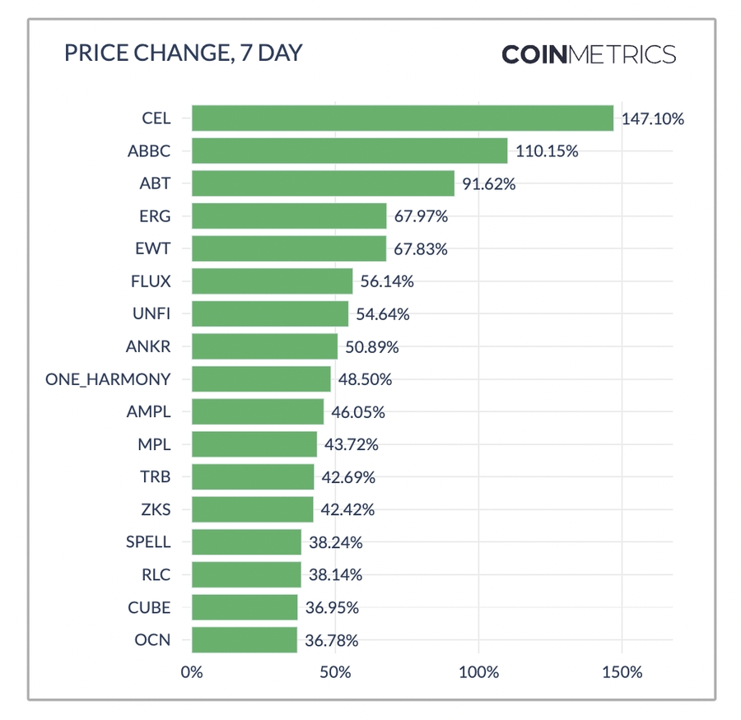Click the ABT bar in chart

coord(323,183)
